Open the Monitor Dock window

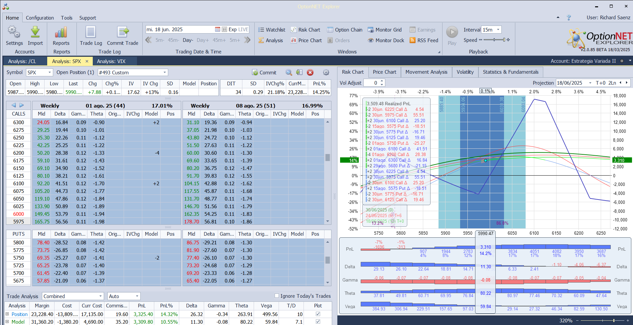point(386,41)
